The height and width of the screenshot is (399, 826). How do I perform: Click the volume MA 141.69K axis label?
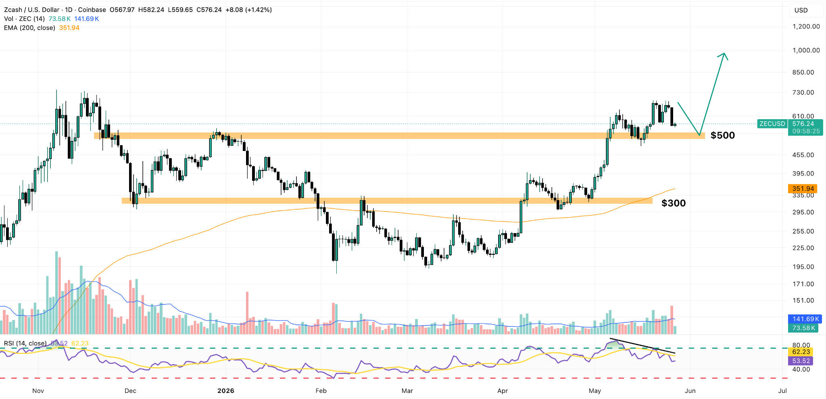tap(805, 319)
